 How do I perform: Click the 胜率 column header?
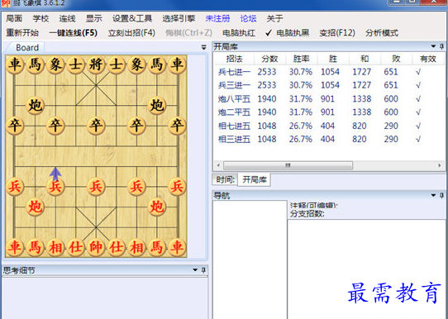[302, 59]
